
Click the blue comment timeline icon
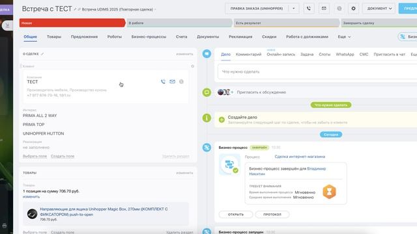pos(207,54)
